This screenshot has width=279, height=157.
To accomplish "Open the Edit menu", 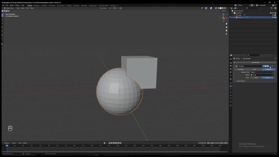I will pos(7,5).
